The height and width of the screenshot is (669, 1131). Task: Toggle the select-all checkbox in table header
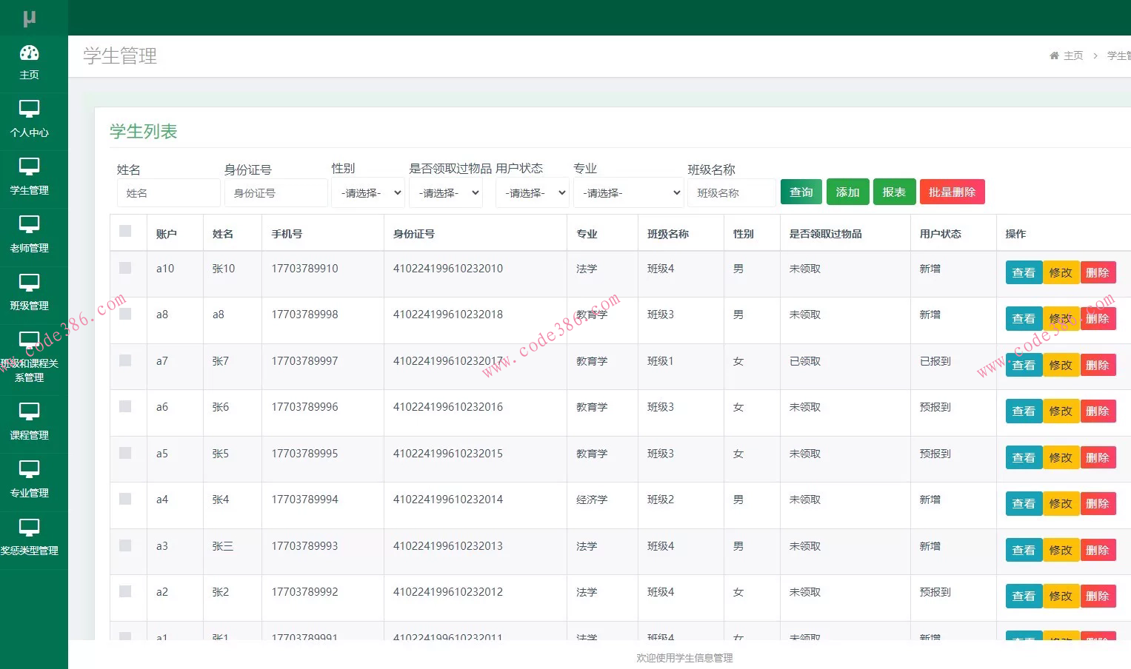(125, 232)
